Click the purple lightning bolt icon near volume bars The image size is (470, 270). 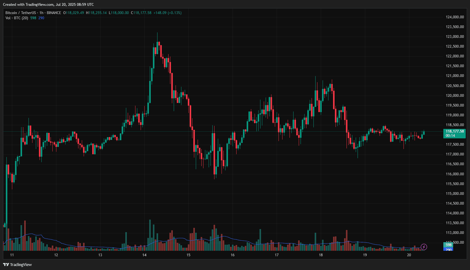pos(424,247)
